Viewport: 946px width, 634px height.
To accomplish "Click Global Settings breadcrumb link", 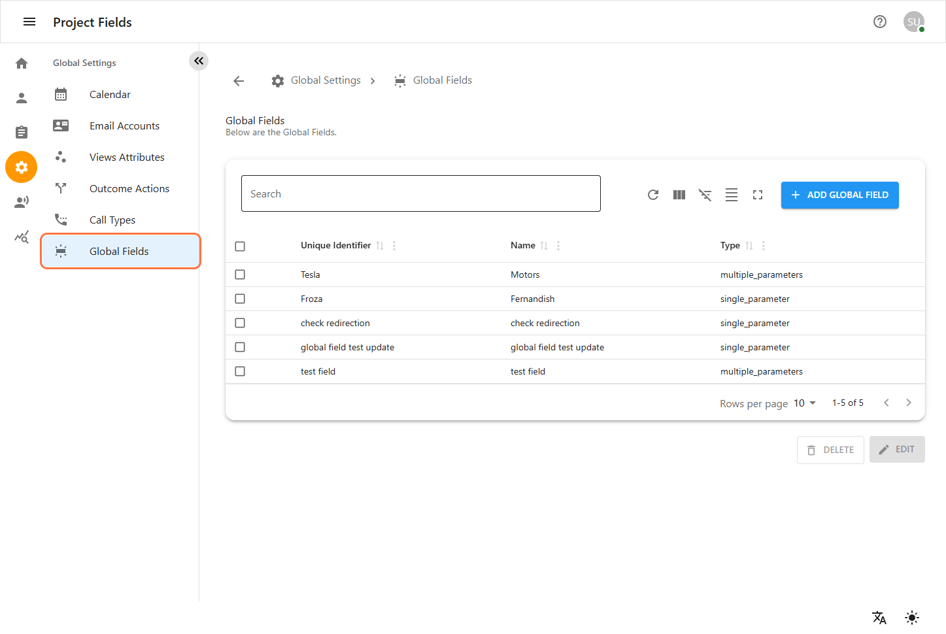I will 325,80.
